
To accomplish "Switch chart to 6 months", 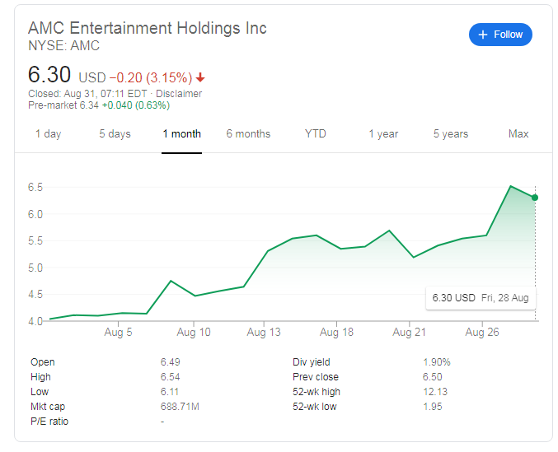I will 248,134.
